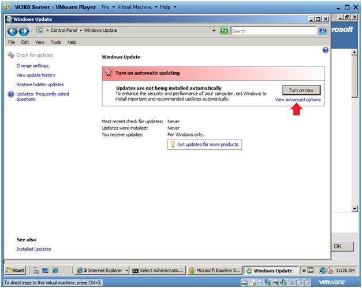362x288 pixels.
Task: Click the light bulb icon beside Get updates
Action: (x=173, y=145)
